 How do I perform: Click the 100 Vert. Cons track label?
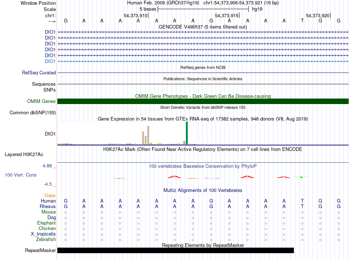click(x=21, y=175)
